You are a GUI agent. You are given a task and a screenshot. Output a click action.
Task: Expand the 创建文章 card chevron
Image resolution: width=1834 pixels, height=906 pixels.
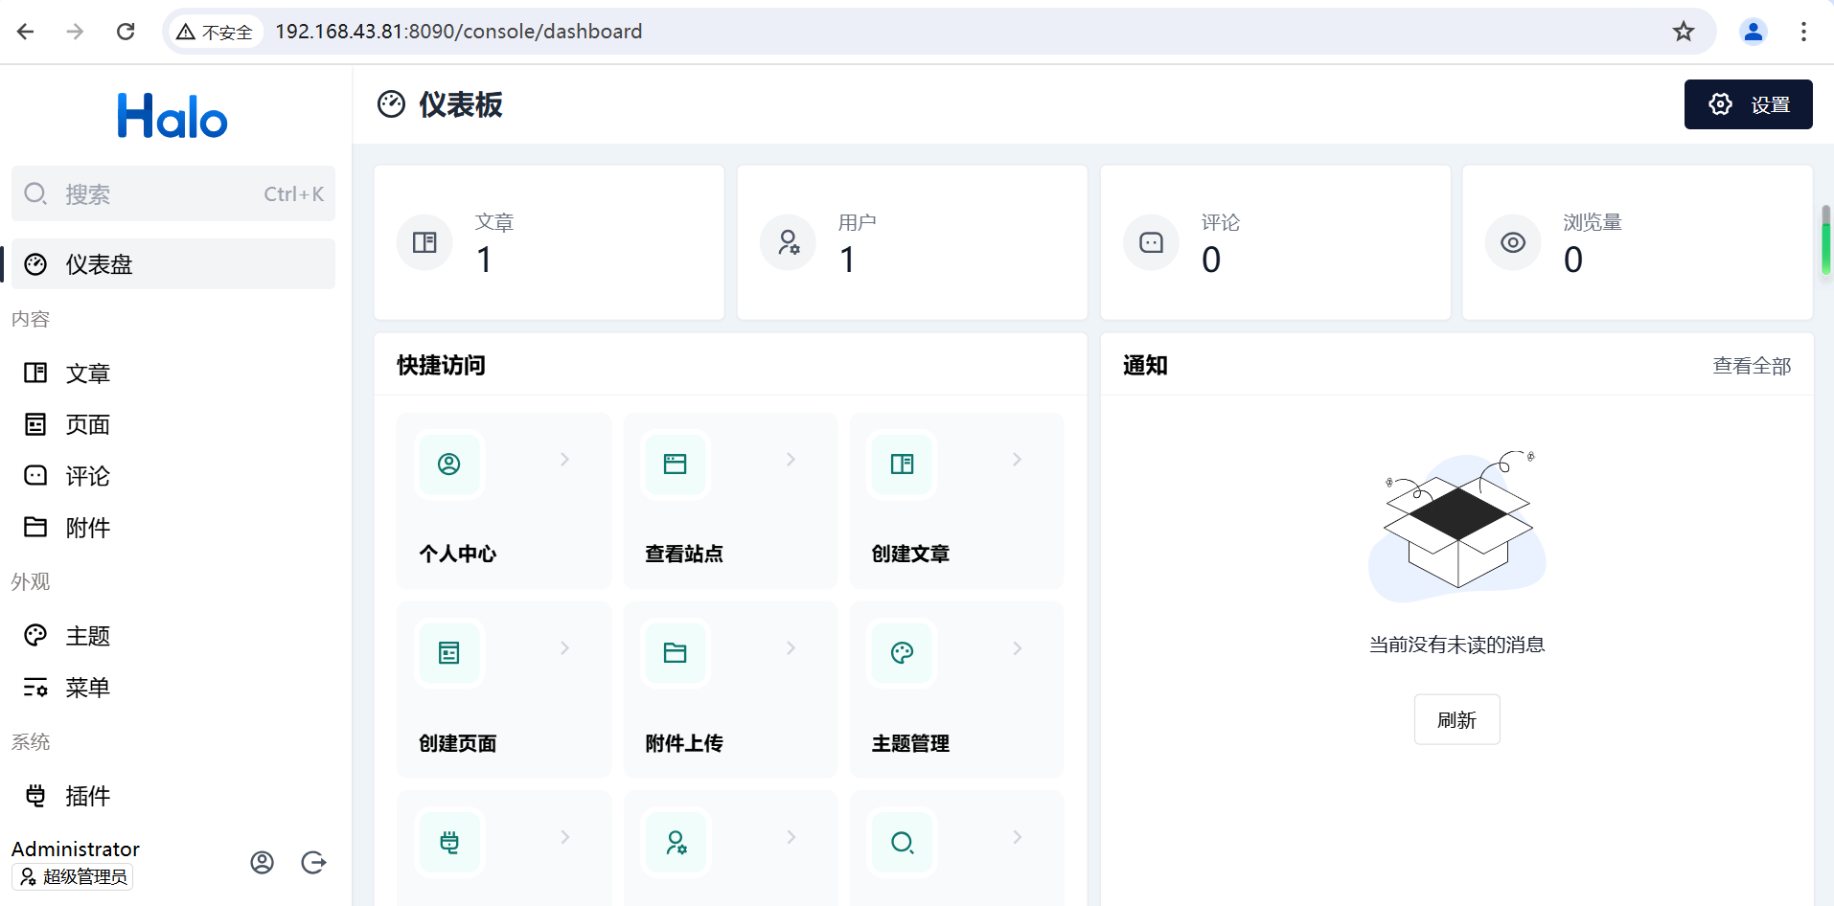pos(1016,459)
